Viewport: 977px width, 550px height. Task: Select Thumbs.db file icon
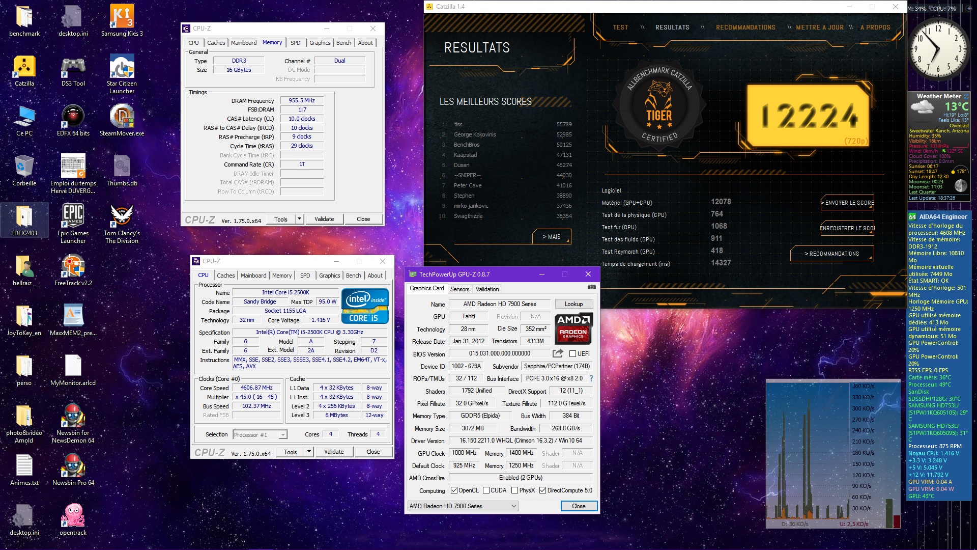(122, 171)
